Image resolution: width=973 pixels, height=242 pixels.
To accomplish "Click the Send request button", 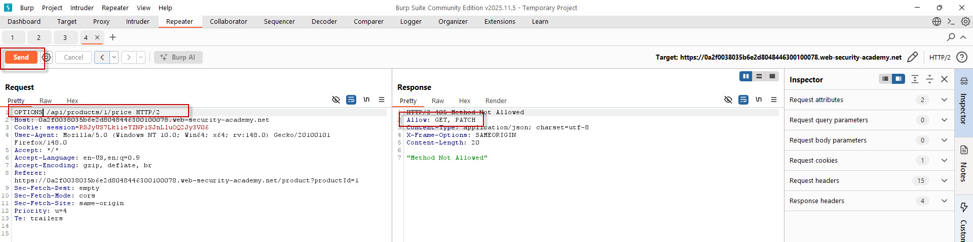I will pyautogui.click(x=21, y=58).
